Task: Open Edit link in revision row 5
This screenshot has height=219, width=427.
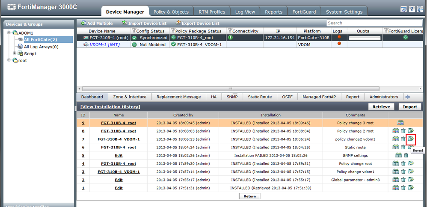Action: pyautogui.click(x=119, y=155)
